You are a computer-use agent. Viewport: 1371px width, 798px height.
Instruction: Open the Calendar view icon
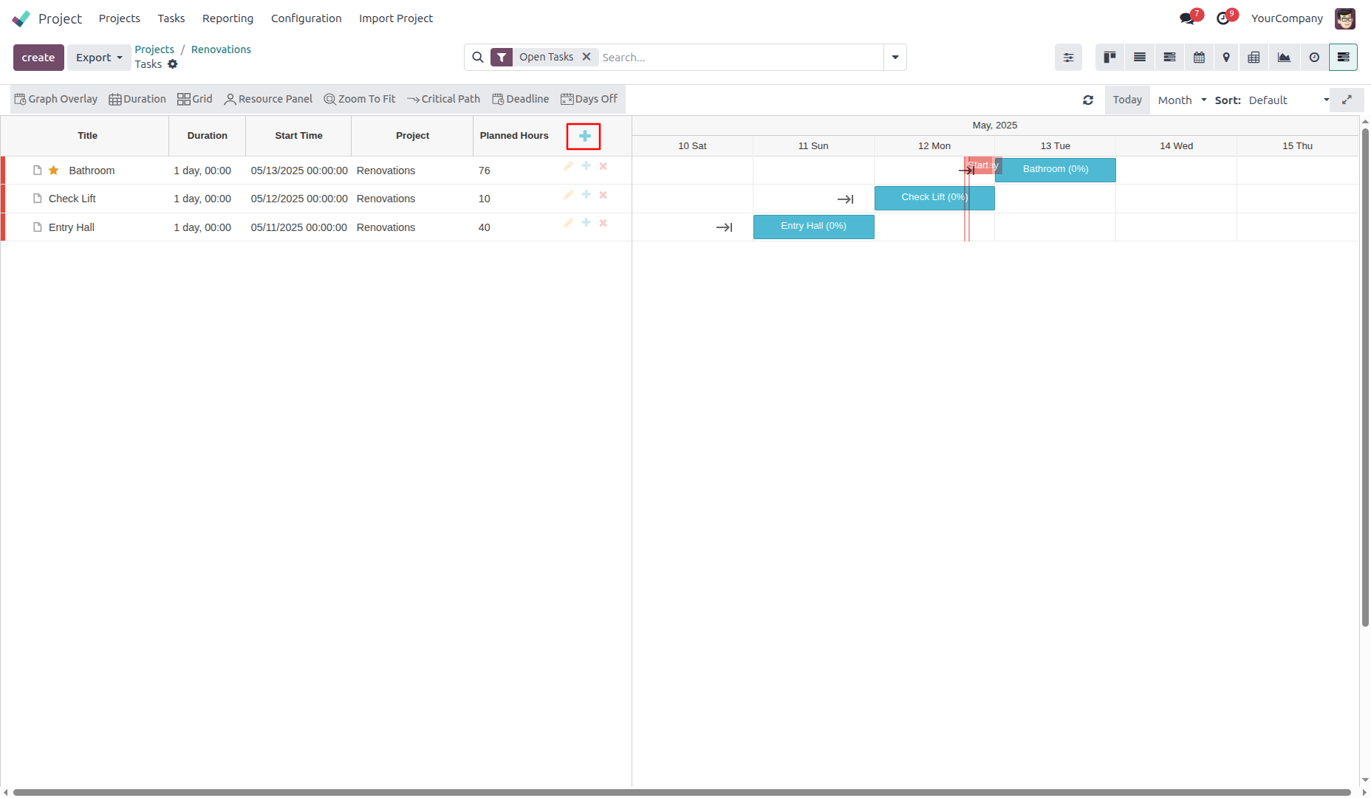click(x=1199, y=58)
